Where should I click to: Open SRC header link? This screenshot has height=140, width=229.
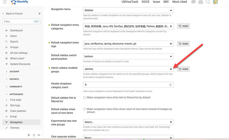coord(166,2)
